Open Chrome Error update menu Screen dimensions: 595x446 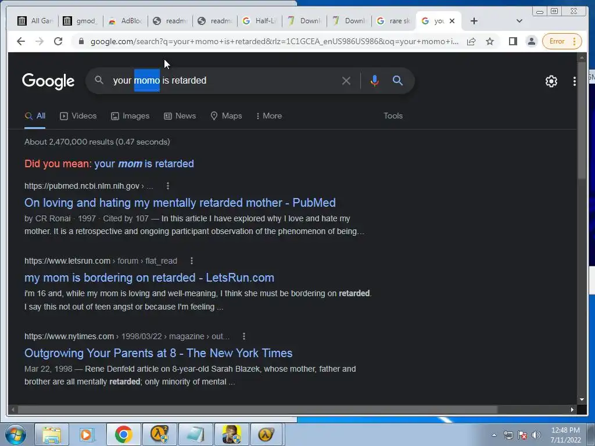pyautogui.click(x=562, y=41)
